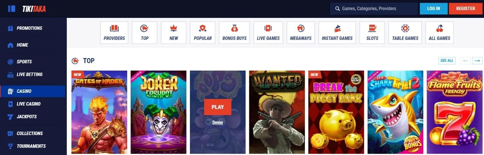Viewport: 484px width, 155px height.
Task: Select the Table Games chip icon
Action: tap(405, 28)
